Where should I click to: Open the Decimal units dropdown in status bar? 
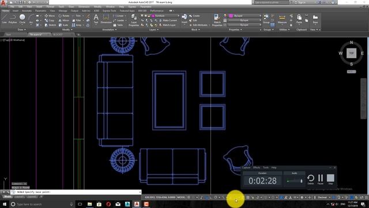[324, 198]
